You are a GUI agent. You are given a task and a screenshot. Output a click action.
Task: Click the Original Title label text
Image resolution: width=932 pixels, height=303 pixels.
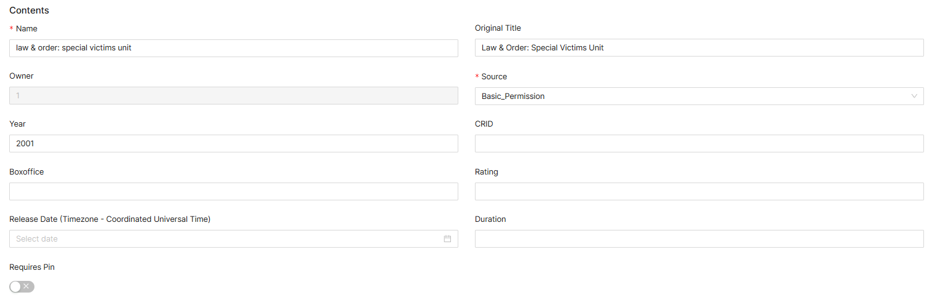click(498, 28)
